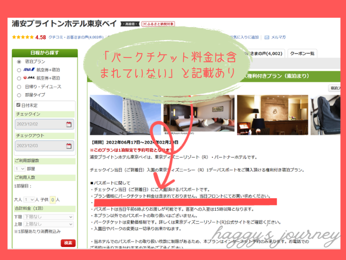This screenshot has width=346, height=260.
Task: Click the lobby reception photo thumbnail
Action: click(272, 115)
